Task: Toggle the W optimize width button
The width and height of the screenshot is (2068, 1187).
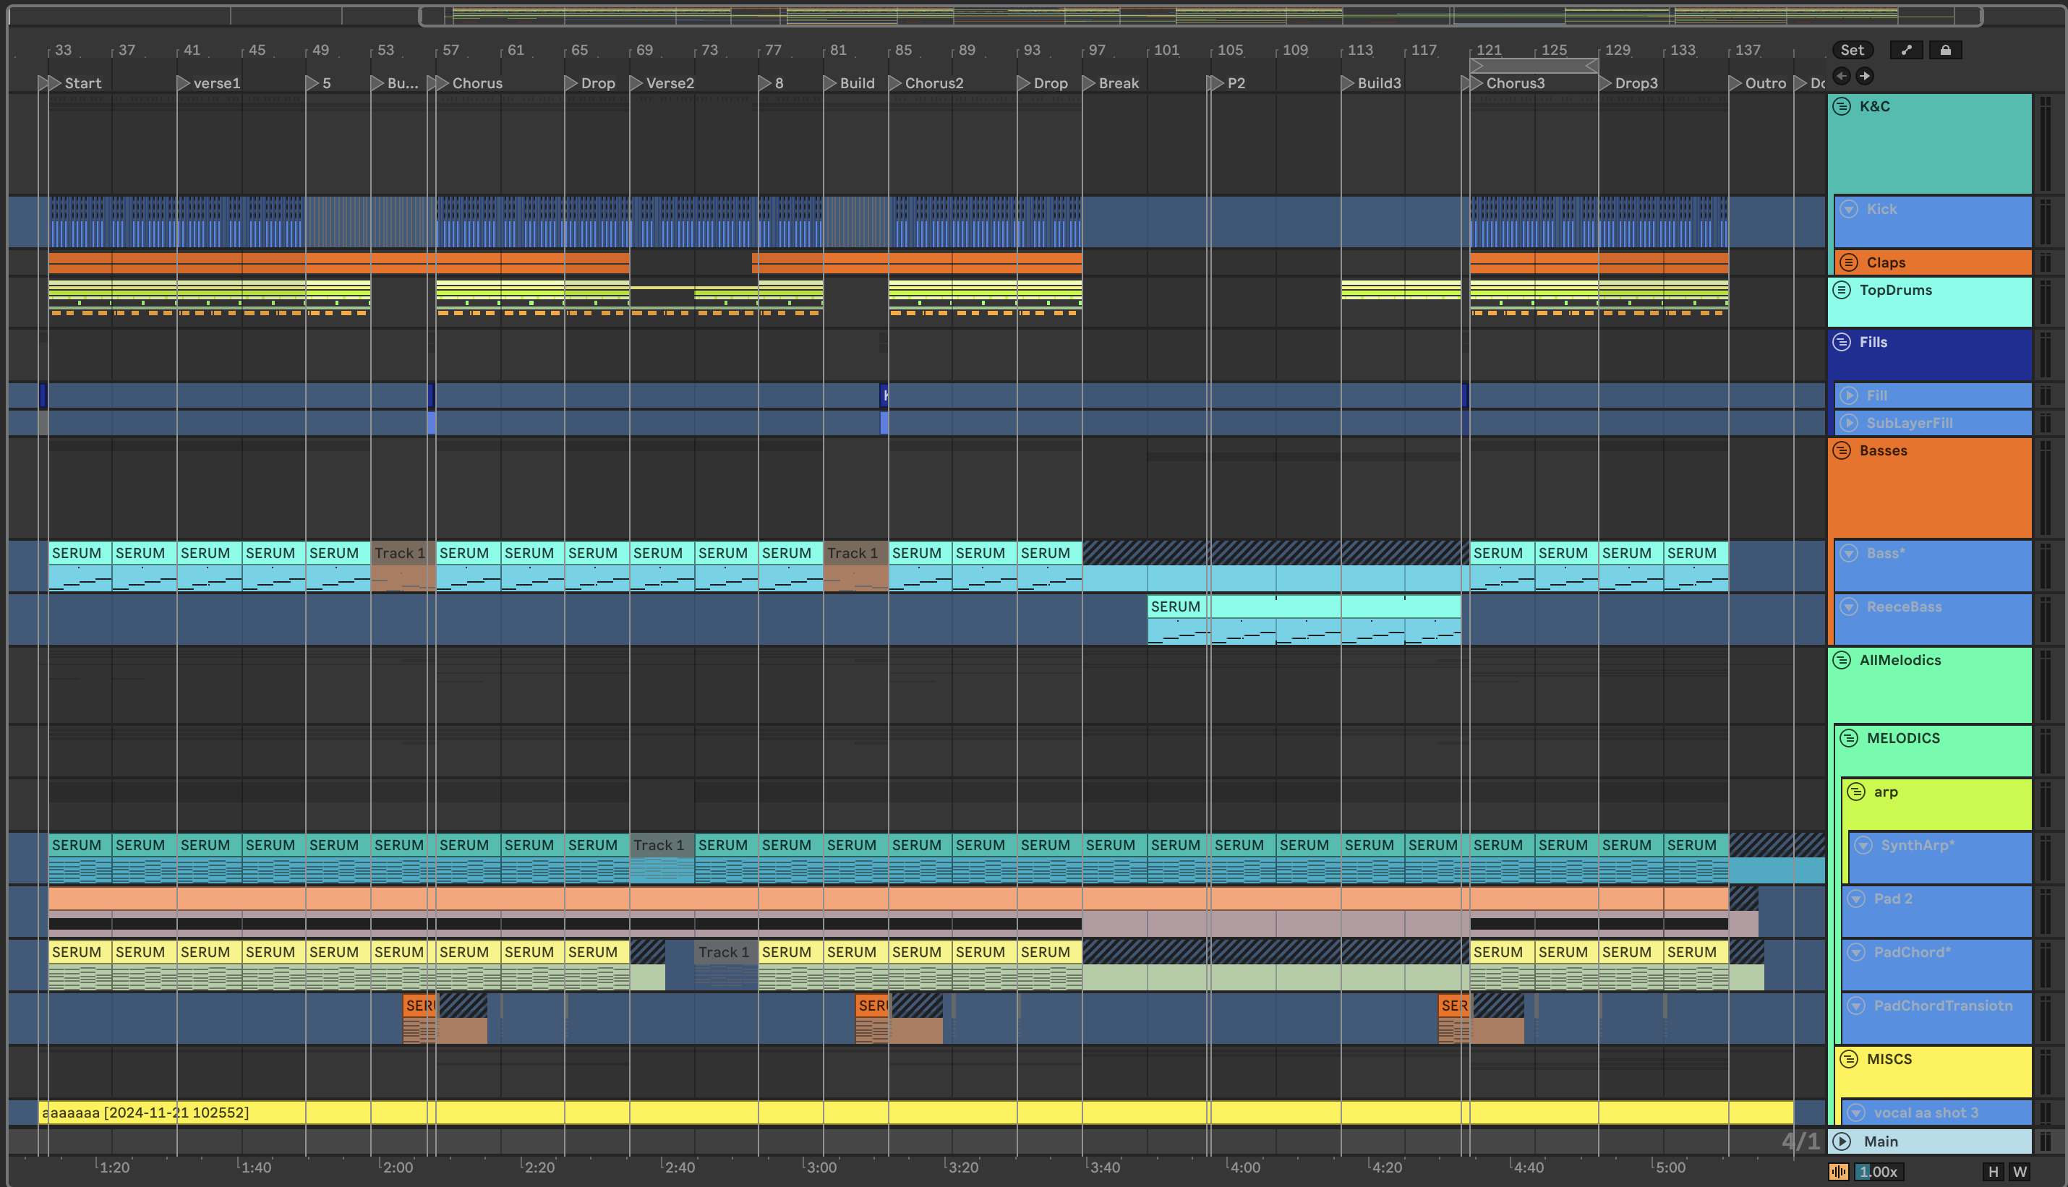Action: point(2019,1172)
